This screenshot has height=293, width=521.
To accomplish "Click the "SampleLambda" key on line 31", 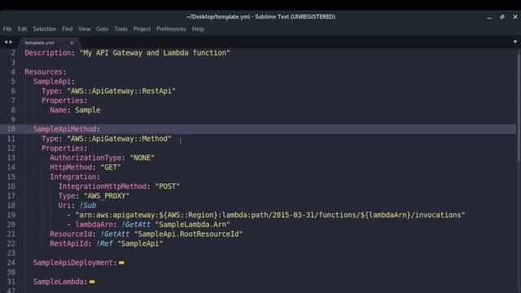I will [58, 282].
